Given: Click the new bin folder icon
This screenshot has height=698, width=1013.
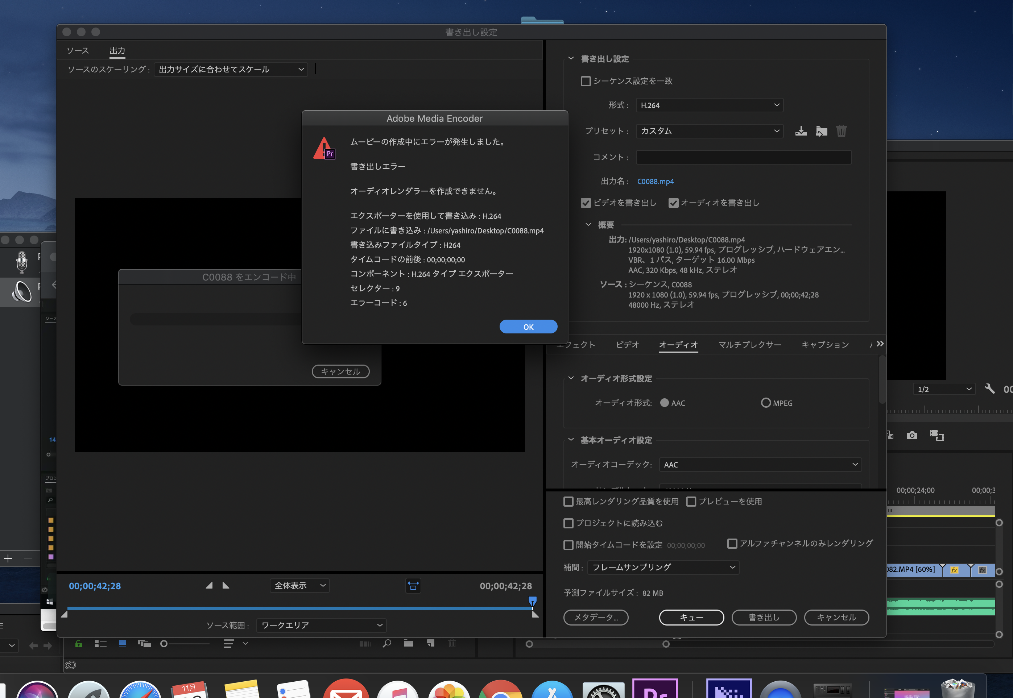Looking at the screenshot, I should coord(409,643).
